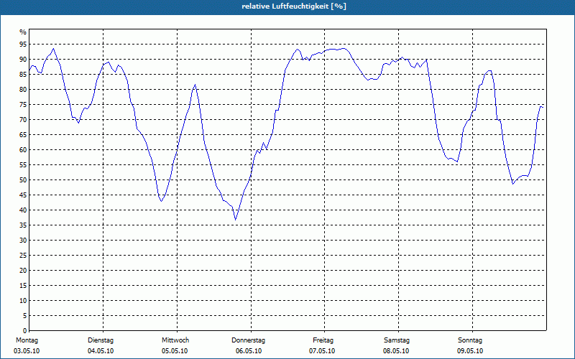Screen dimensions: 575x359
Task: Click the date label 07.05.10
Action: [322, 351]
